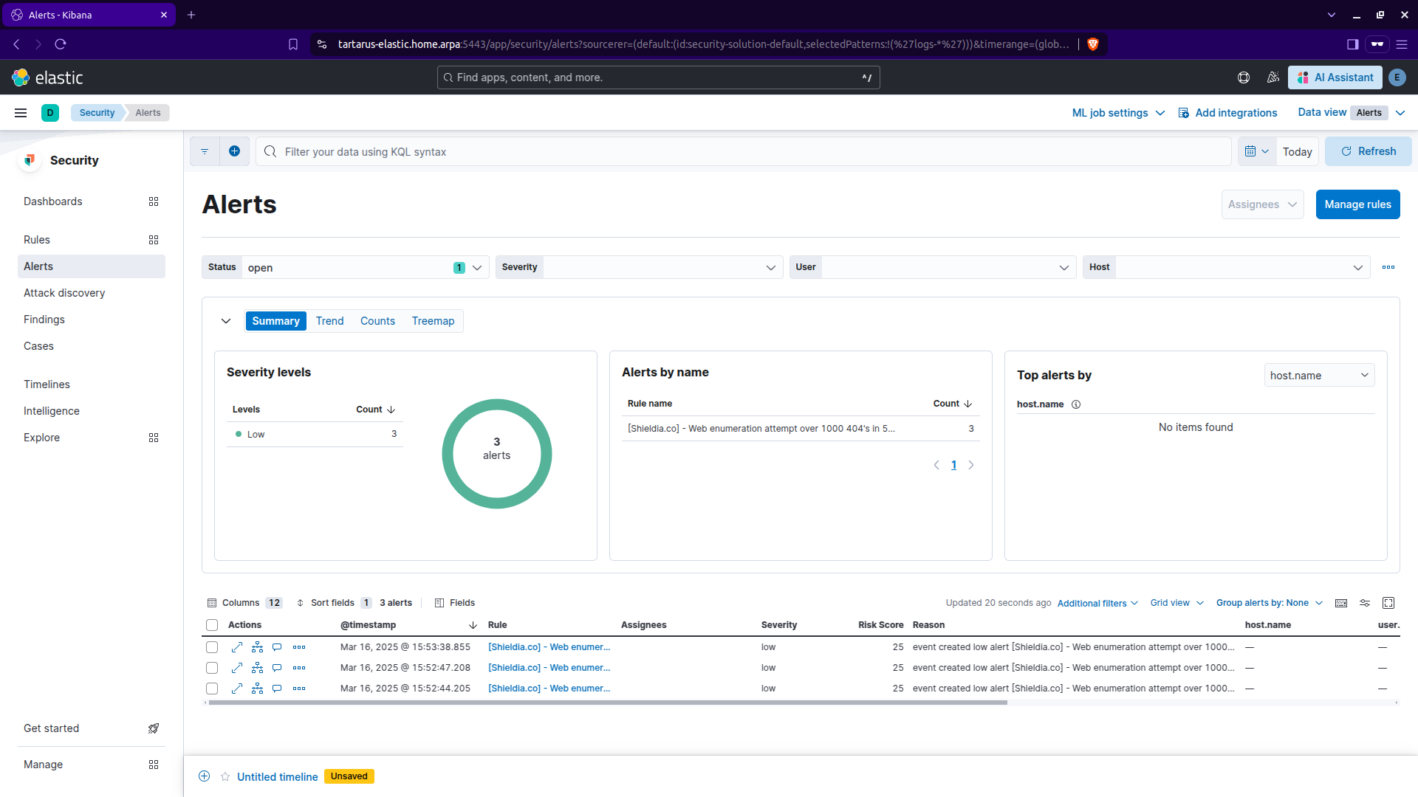The width and height of the screenshot is (1418, 797).
Task: Open the calendar date quick menu
Action: [x=1256, y=151]
